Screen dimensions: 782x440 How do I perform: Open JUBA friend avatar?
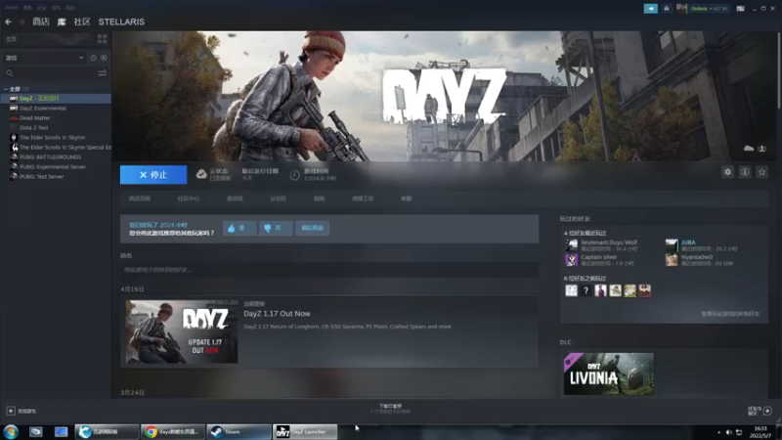[672, 245]
